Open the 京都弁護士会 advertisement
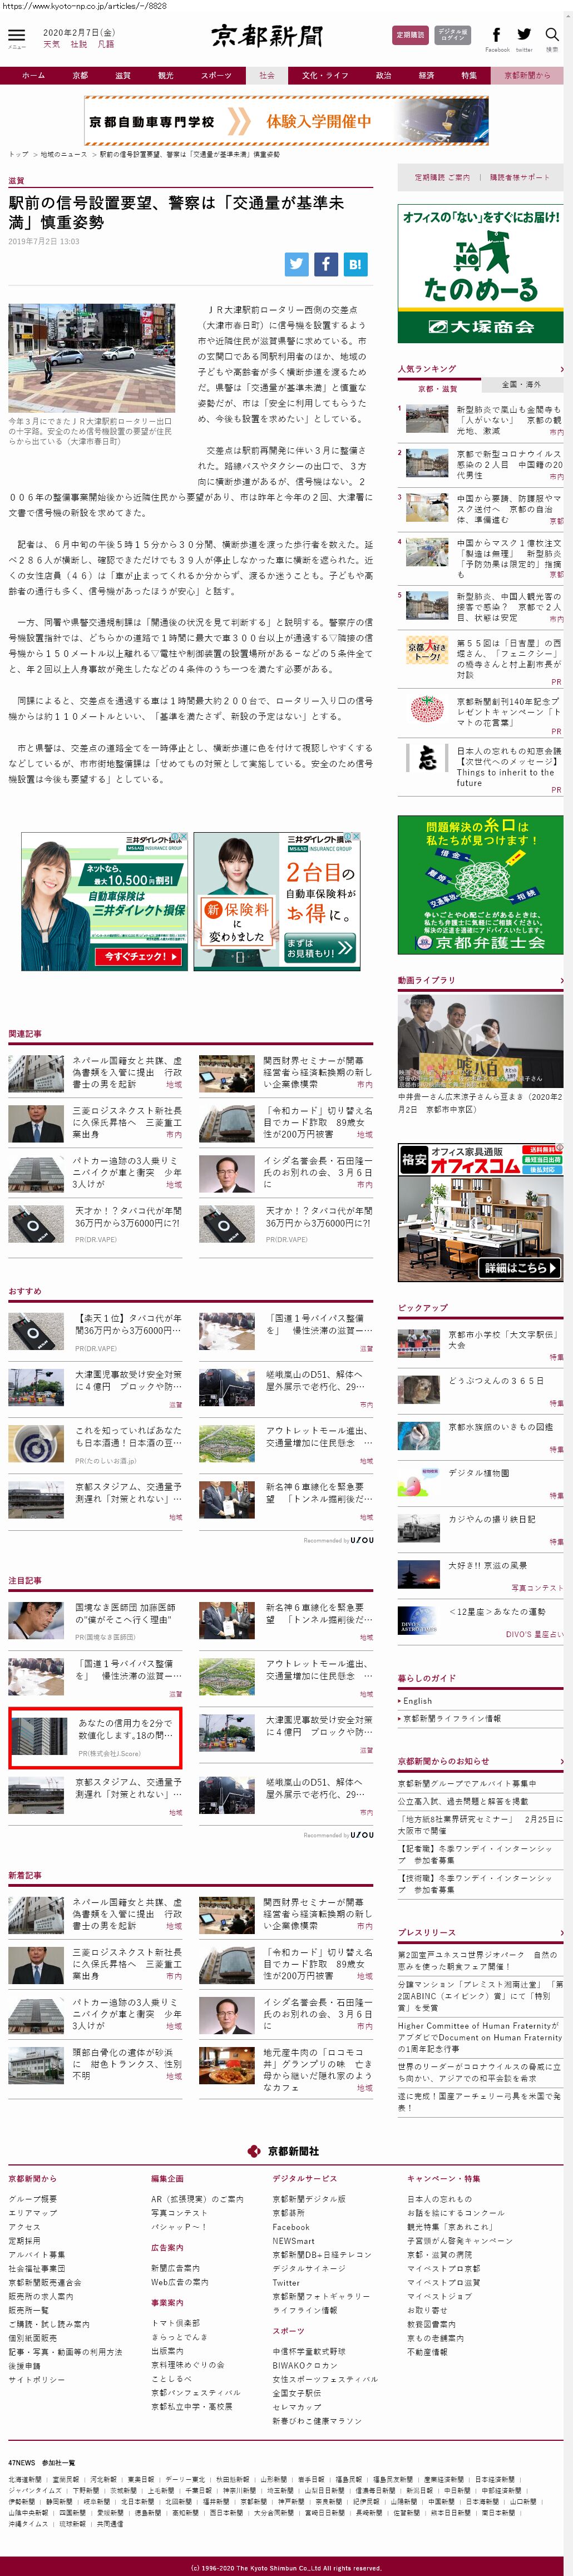Viewport: 573px width, 2576px height. 480,885
